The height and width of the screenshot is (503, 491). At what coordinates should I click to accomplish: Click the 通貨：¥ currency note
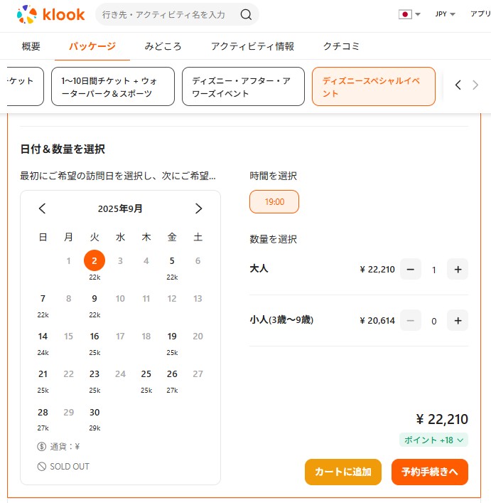point(58,446)
